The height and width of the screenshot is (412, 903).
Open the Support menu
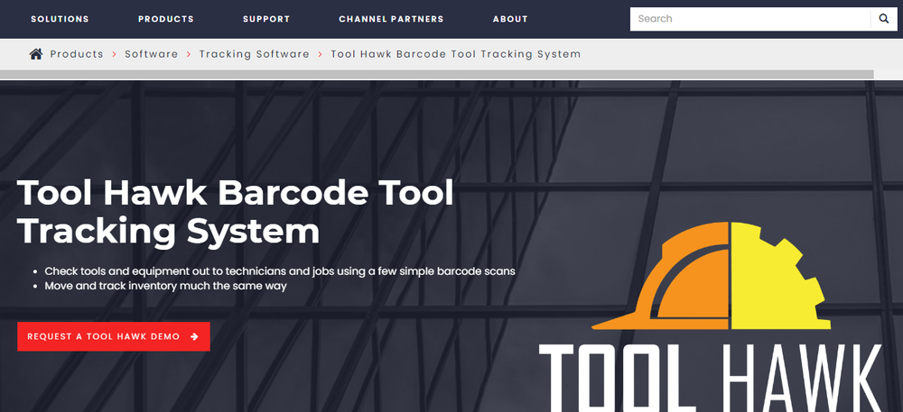pyautogui.click(x=266, y=19)
